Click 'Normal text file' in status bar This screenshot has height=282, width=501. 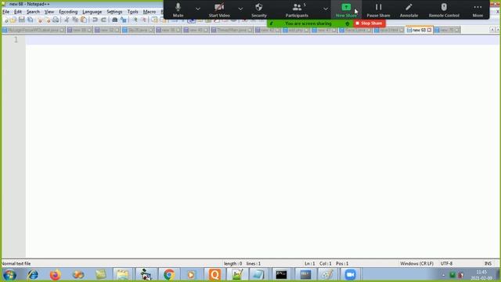coord(16,264)
